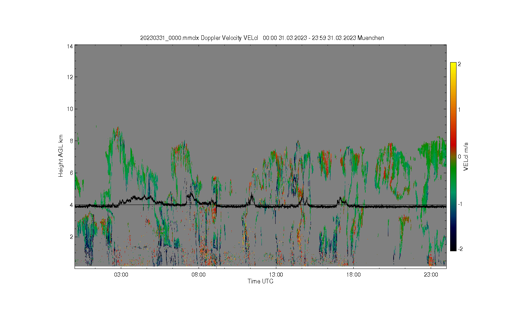The image size is (530, 318).
Task: Click the colorbar tick label '-1'
Action: click(x=460, y=204)
